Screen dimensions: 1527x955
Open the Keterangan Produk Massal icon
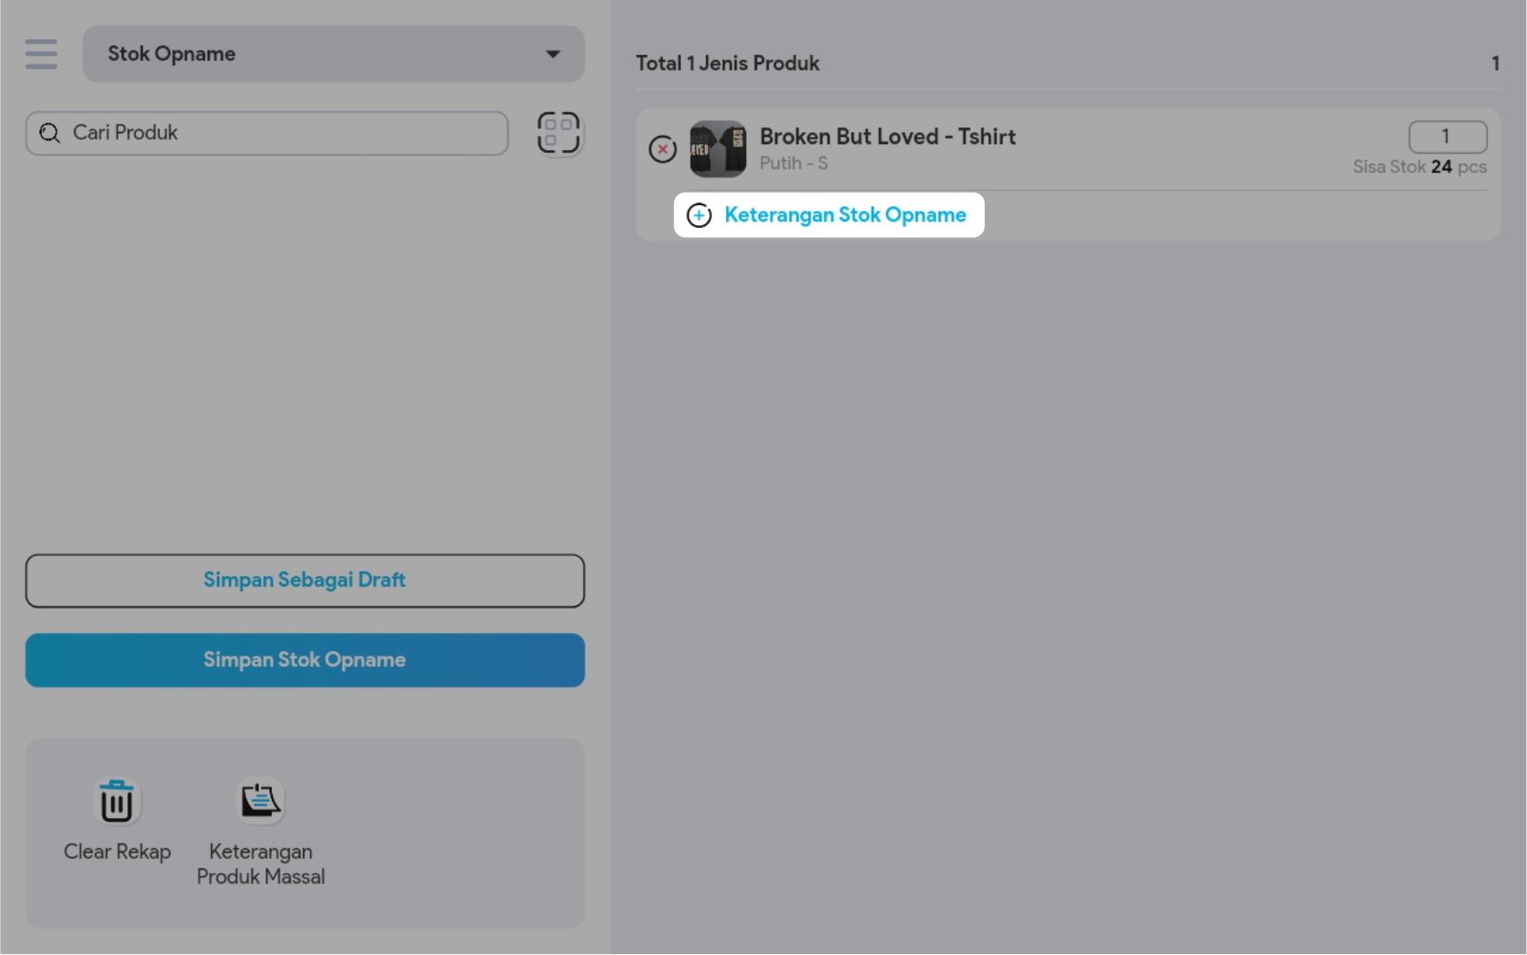261,801
